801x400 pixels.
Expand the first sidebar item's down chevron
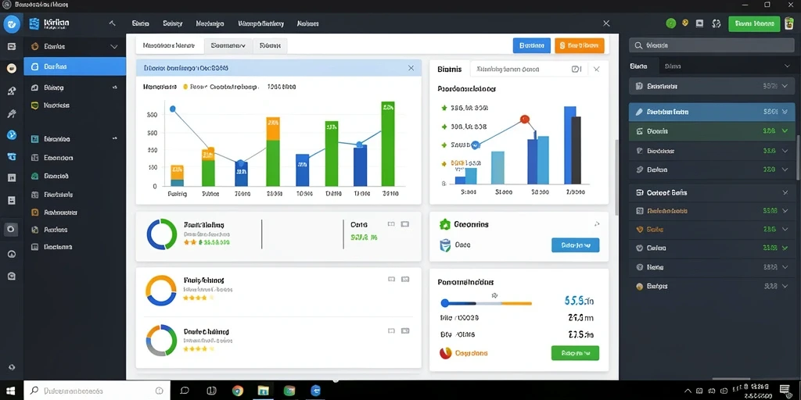[x=114, y=46]
